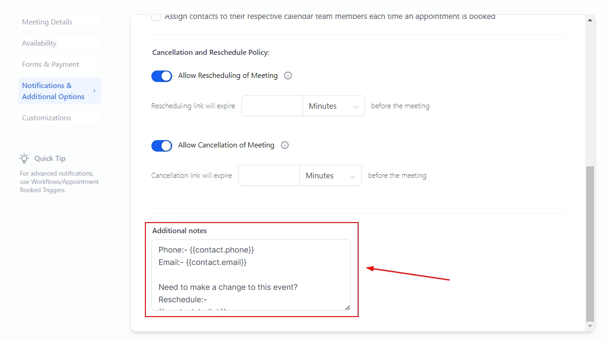Image resolution: width=606 pixels, height=341 pixels.
Task: Click the scrollbar up arrow
Action: click(x=590, y=20)
